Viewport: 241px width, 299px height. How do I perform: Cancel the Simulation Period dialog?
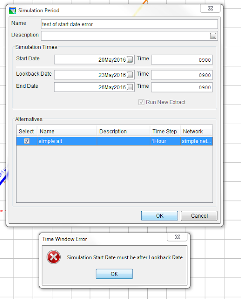(x=199, y=216)
